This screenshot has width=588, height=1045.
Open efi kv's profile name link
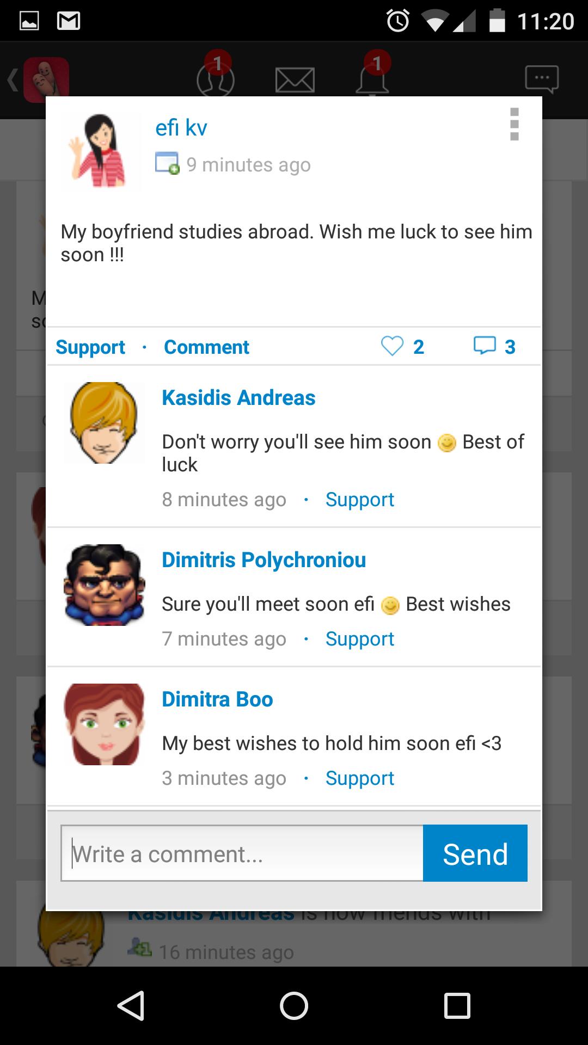181,128
